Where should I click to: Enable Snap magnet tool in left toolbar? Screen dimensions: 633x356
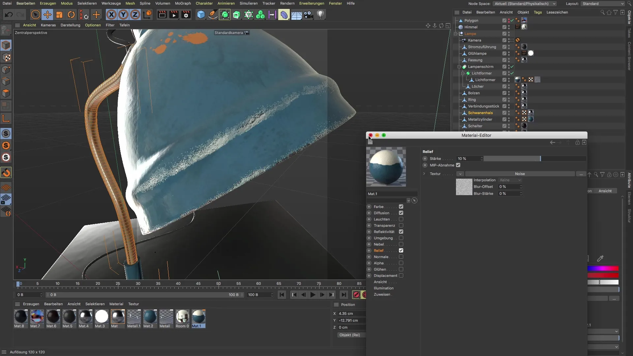pos(6,173)
